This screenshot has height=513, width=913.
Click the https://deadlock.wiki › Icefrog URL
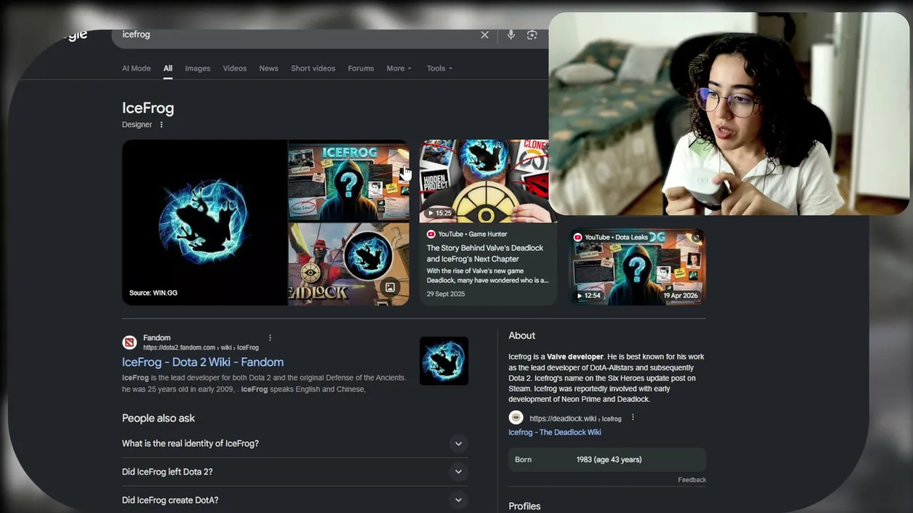click(x=576, y=419)
